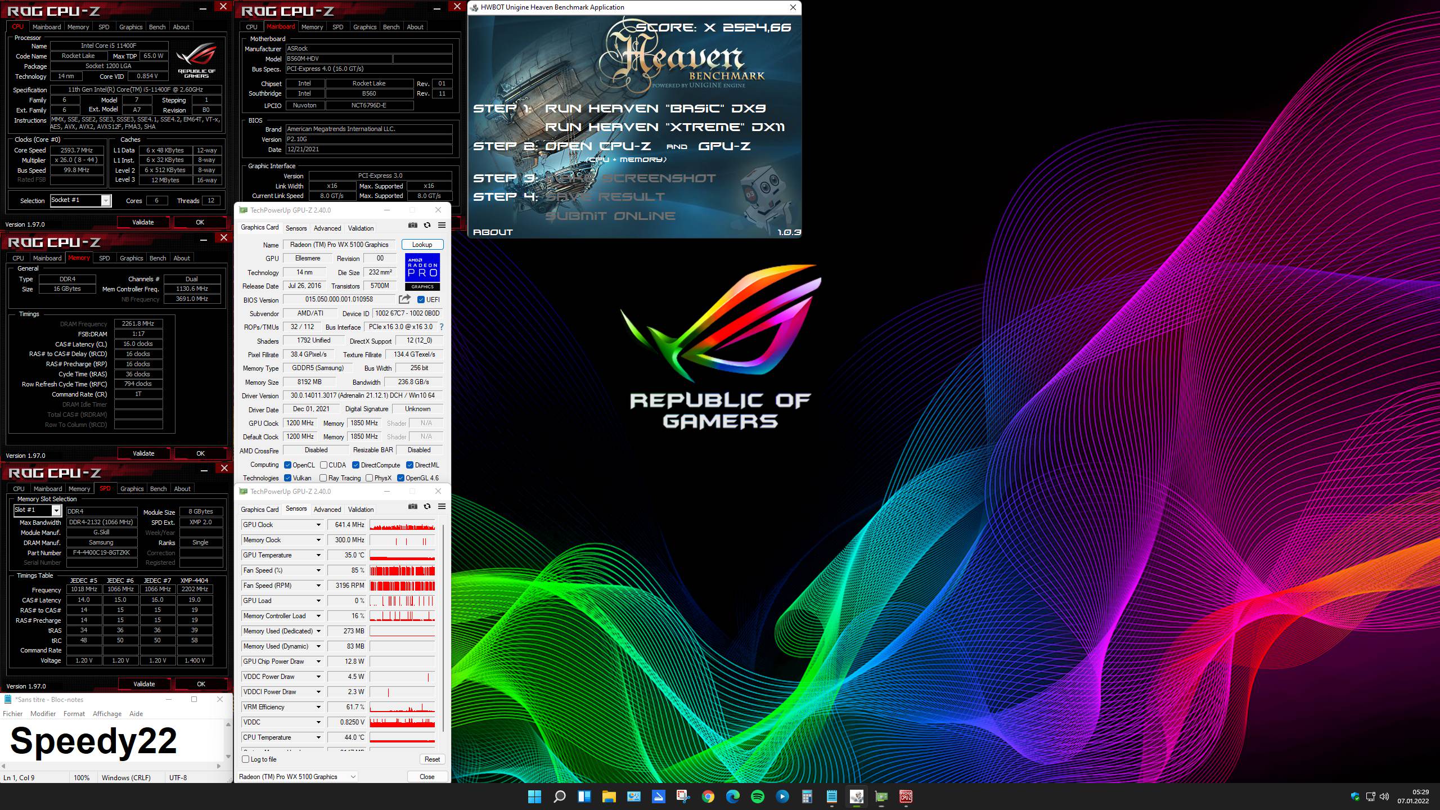Click the volume icon in system tray
Viewport: 1440px width, 810px height.
click(1384, 796)
